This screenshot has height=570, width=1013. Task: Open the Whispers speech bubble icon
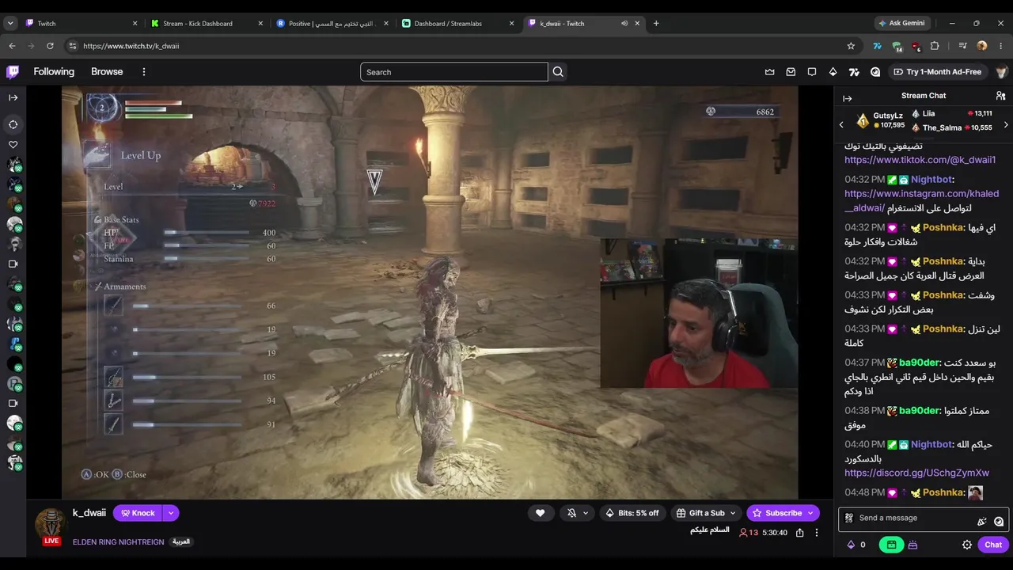pyautogui.click(x=812, y=72)
